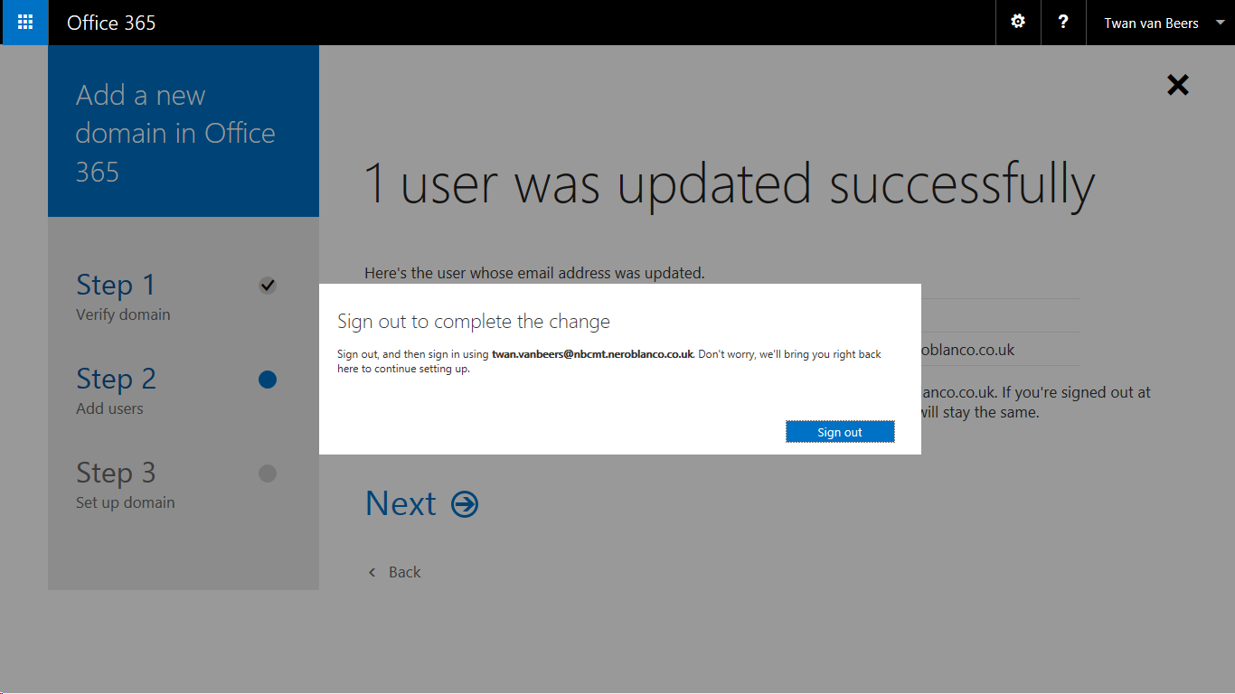Open the settings gear menu
The height and width of the screenshot is (694, 1235).
[x=1018, y=23]
